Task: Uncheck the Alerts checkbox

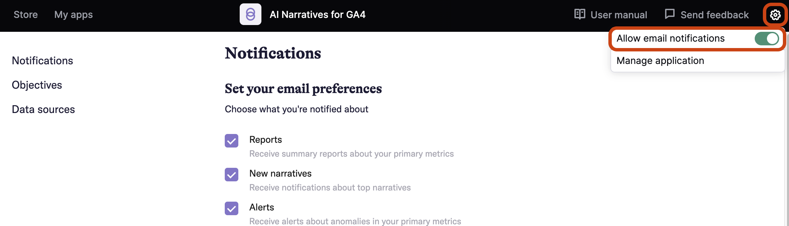Action: [x=232, y=208]
